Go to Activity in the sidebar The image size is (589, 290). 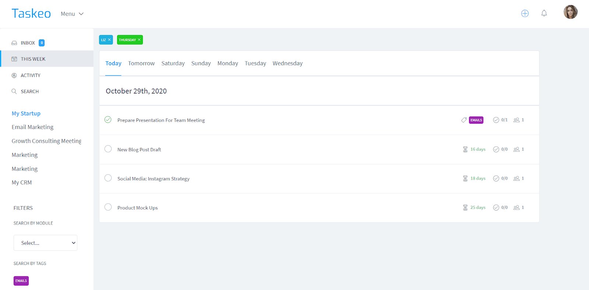click(31, 75)
